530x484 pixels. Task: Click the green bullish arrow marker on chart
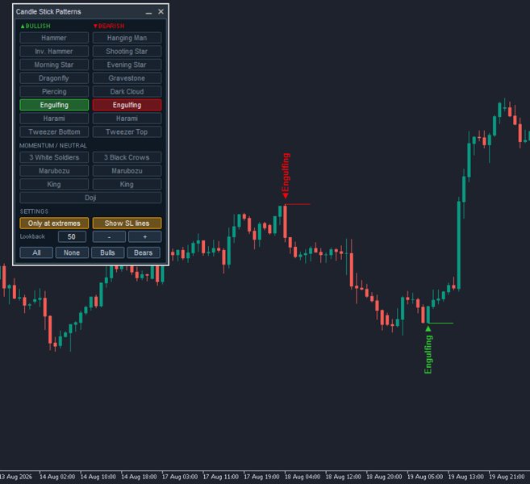pos(428,328)
